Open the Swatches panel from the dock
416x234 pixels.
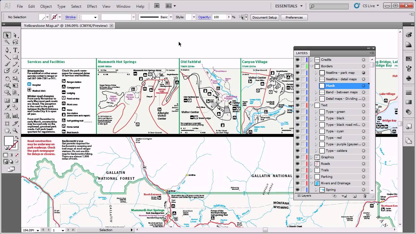[409, 59]
